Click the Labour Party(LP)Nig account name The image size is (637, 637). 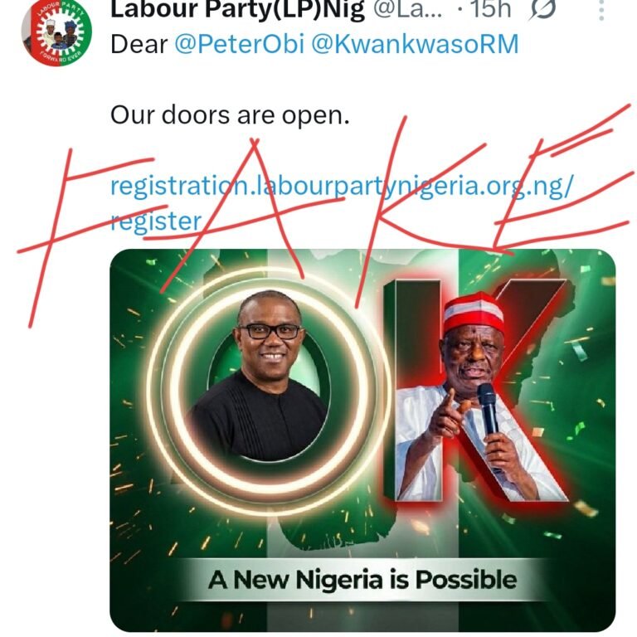(235, 11)
